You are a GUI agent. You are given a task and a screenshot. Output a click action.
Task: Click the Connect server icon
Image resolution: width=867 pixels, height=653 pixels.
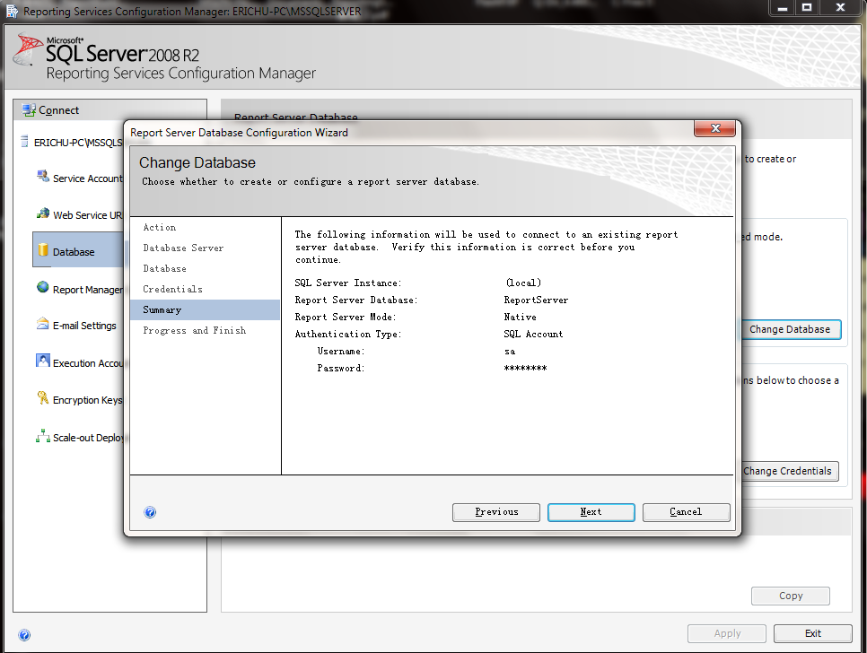click(x=29, y=110)
